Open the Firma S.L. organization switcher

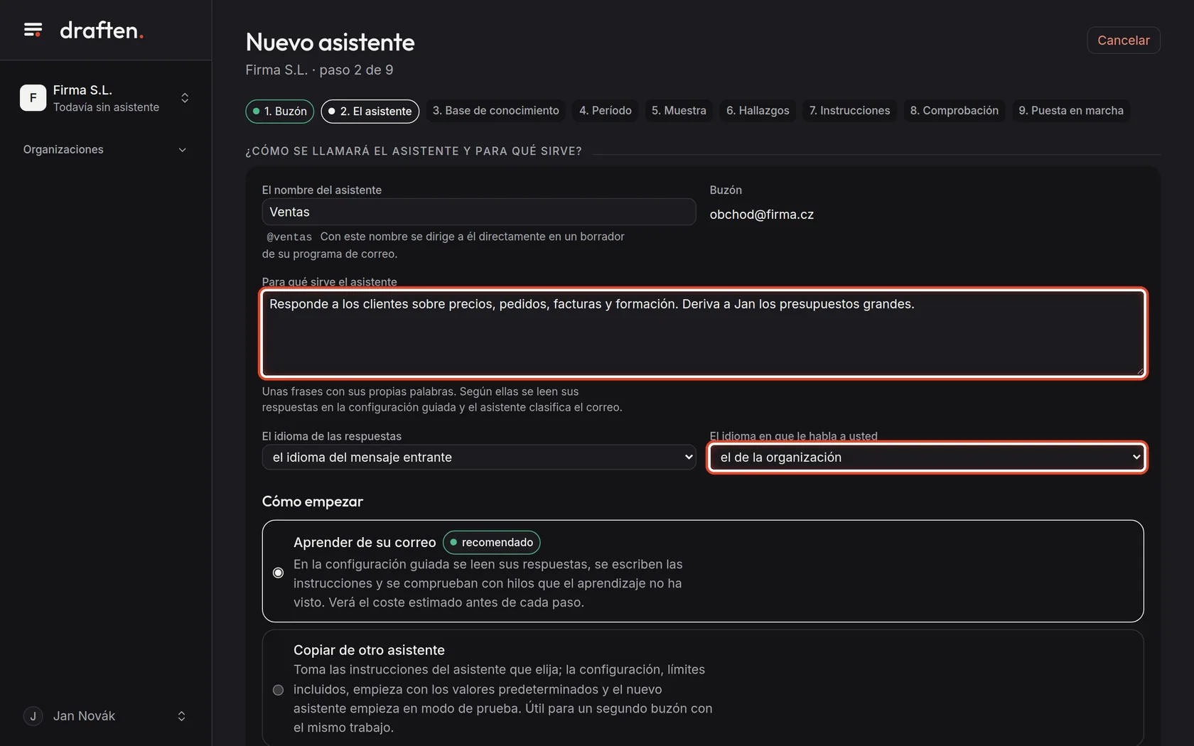(x=105, y=98)
